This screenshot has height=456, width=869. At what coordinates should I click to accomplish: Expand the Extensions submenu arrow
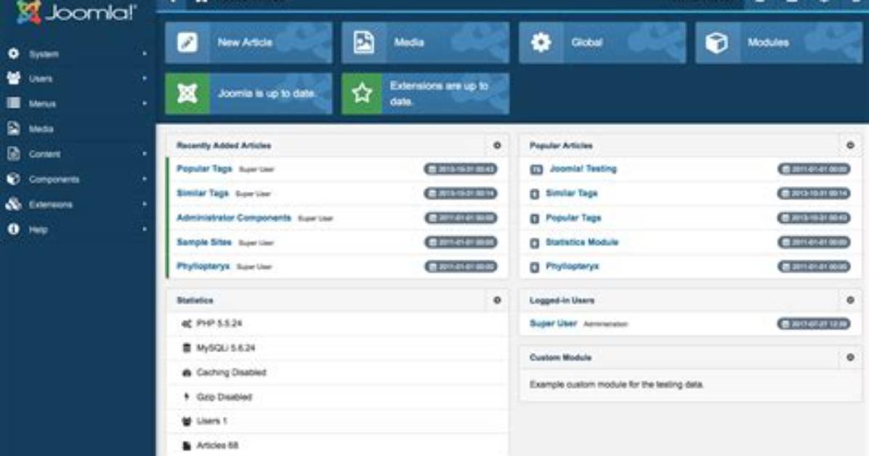[145, 204]
